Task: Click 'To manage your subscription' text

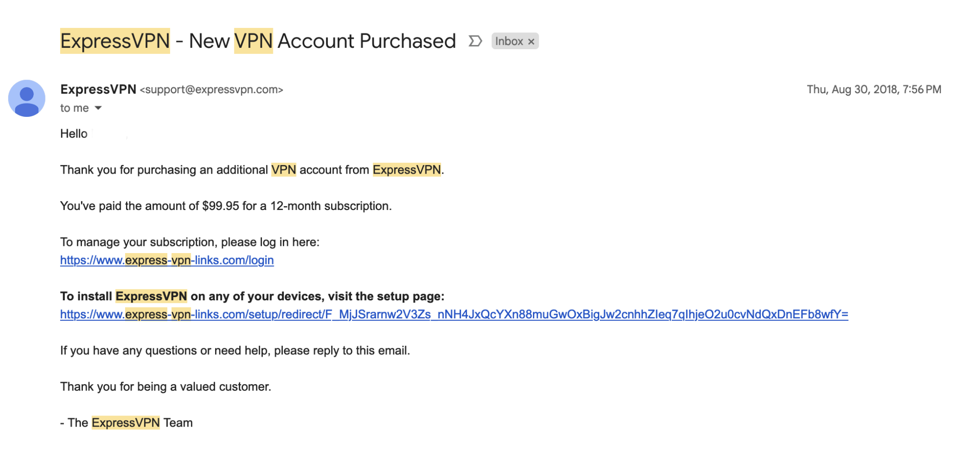Action: coord(189,242)
